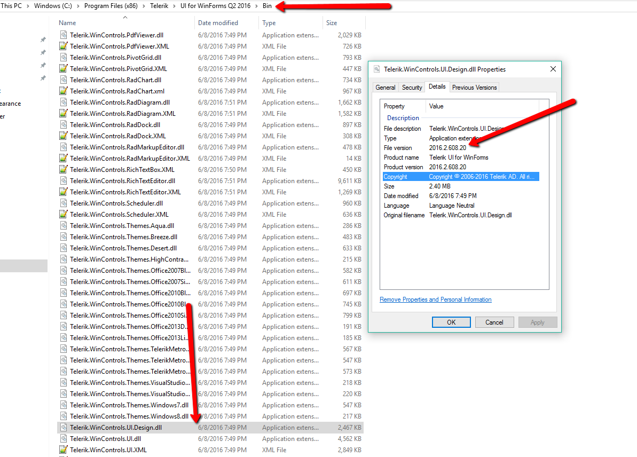Click the Telerik.WinControls.PdfViewer.dll file icon

64,35
